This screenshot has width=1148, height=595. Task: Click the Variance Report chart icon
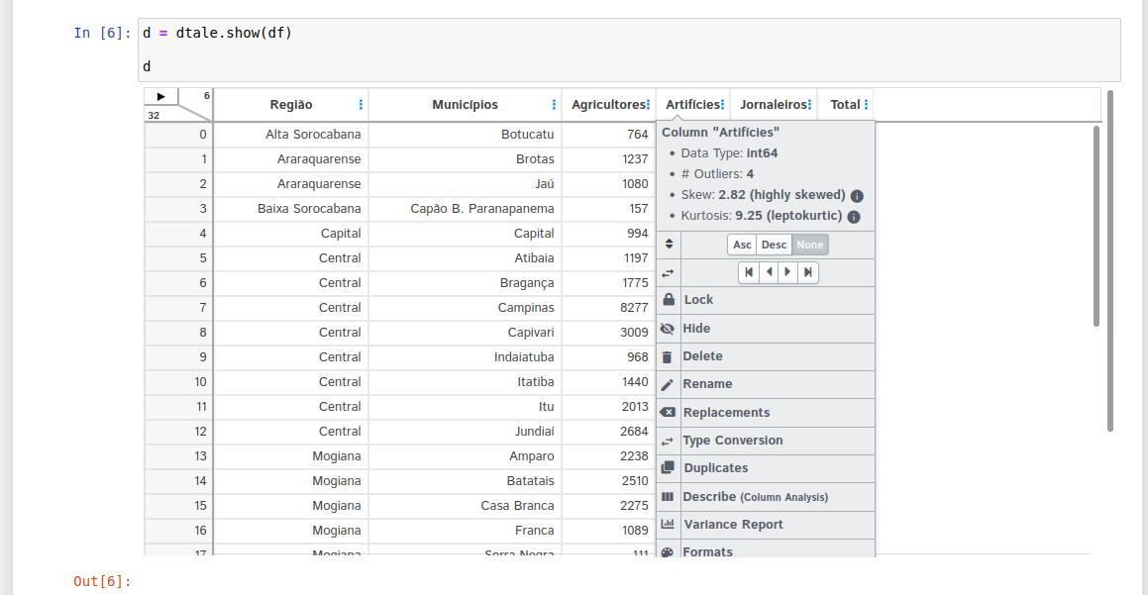click(668, 524)
